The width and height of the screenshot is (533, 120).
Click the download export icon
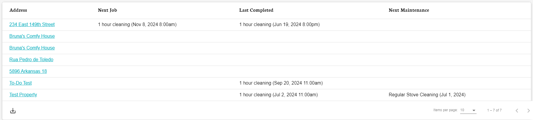tap(13, 111)
